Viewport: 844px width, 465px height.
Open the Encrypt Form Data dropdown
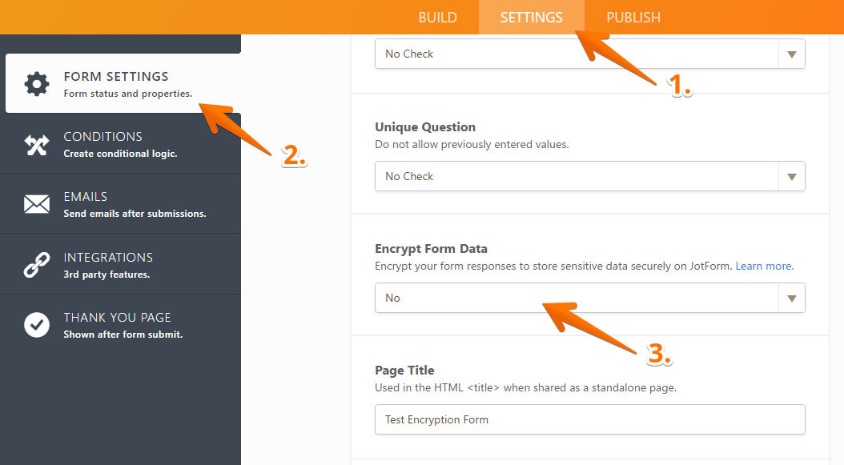click(x=577, y=298)
